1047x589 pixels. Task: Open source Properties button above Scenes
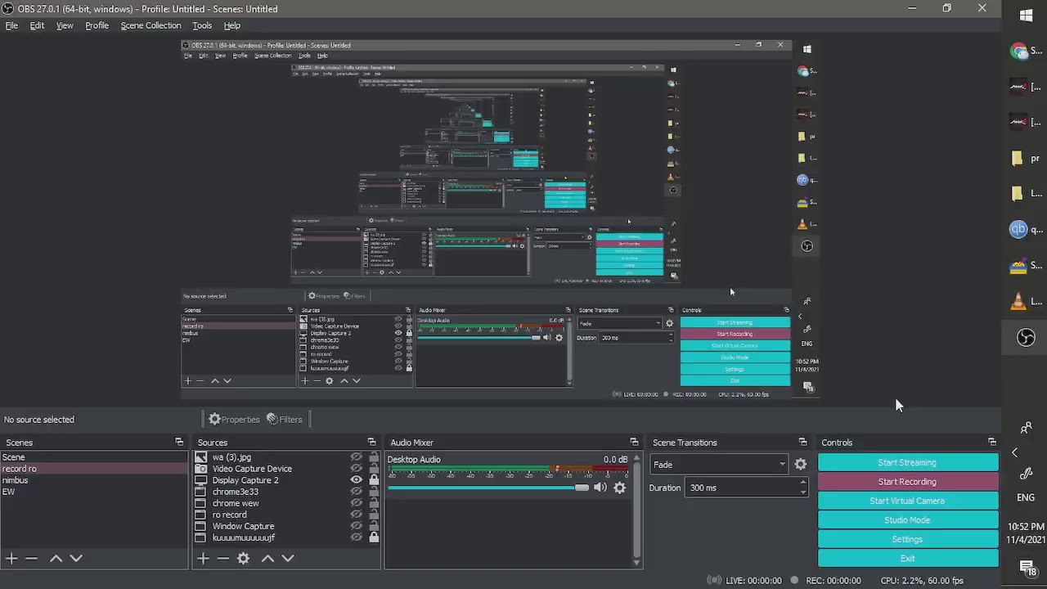click(234, 420)
